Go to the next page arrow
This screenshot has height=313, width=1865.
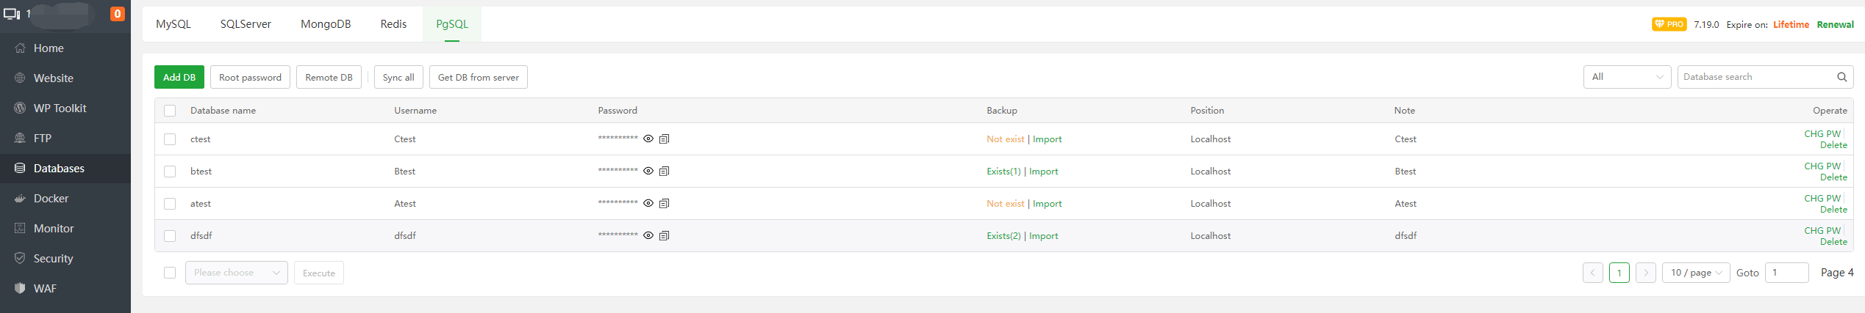1646,273
